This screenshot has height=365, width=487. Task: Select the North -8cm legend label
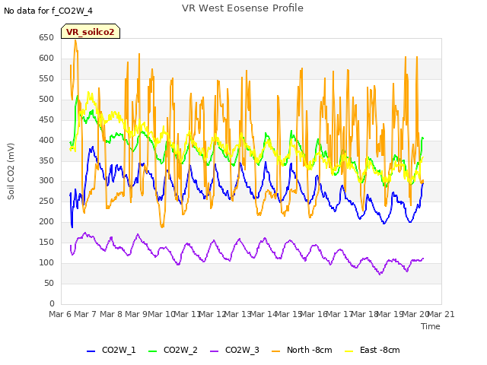(x=310, y=350)
